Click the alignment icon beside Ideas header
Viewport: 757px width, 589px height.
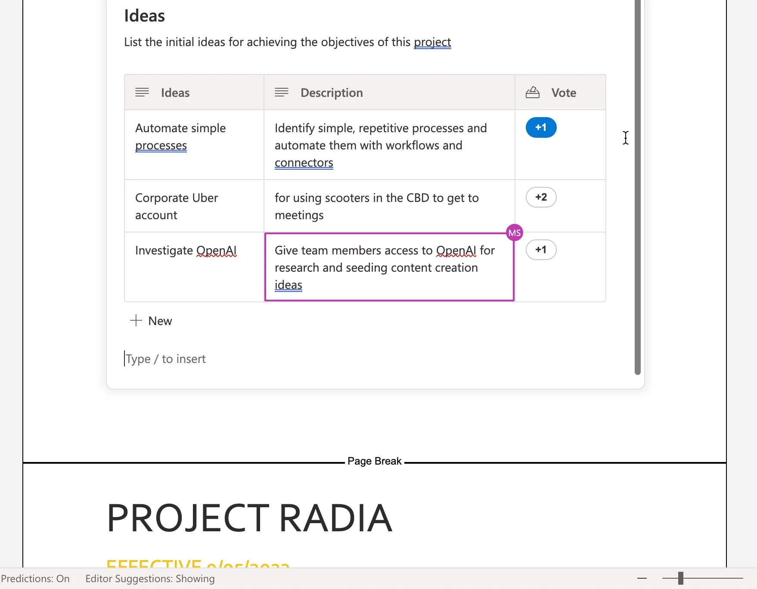pyautogui.click(x=142, y=92)
